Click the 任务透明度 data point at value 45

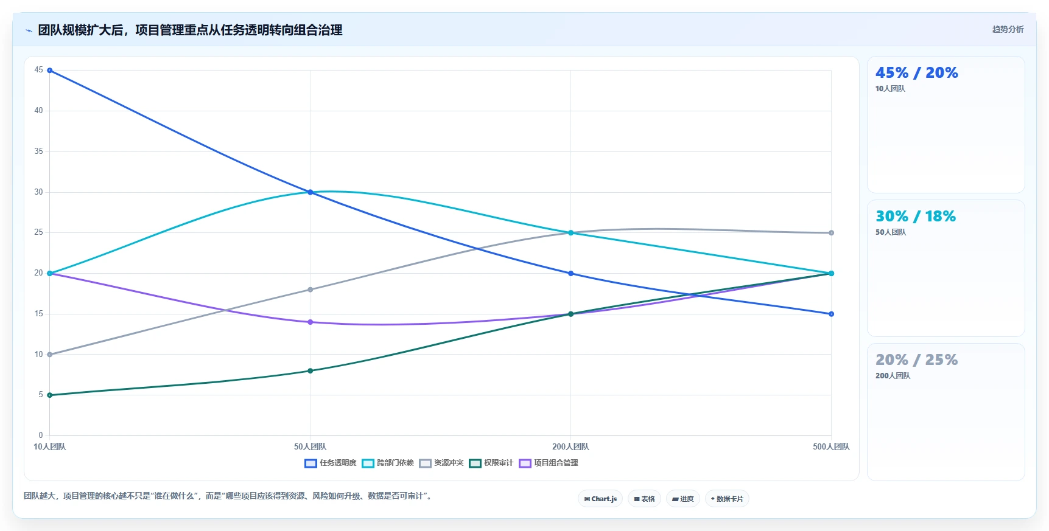(x=50, y=71)
